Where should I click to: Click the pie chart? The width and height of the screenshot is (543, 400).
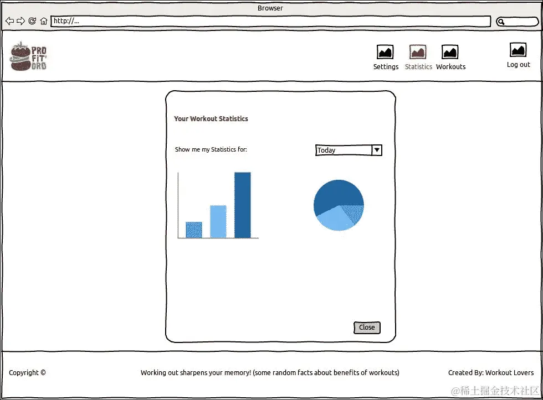339,205
